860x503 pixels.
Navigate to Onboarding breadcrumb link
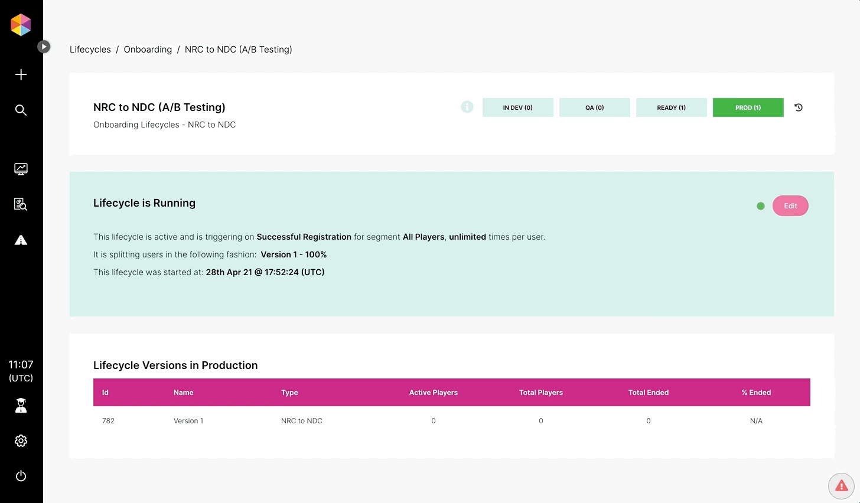(x=148, y=50)
